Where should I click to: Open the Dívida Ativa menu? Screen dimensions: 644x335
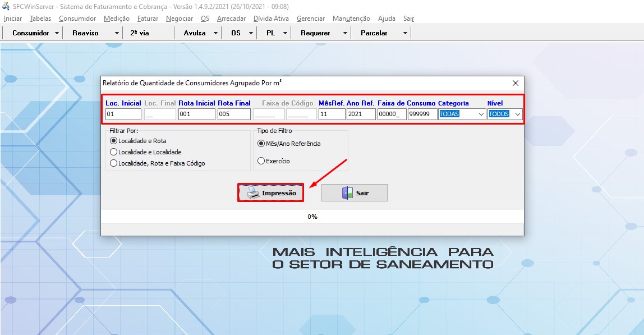(271, 19)
